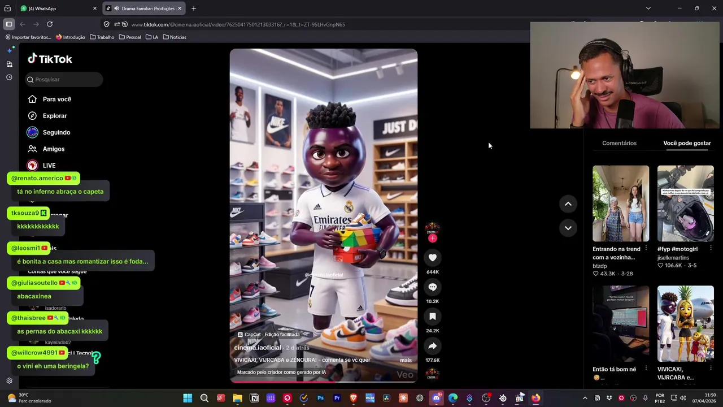Expand the caption with 'mais'
This screenshot has width=723, height=407.
tap(406, 360)
